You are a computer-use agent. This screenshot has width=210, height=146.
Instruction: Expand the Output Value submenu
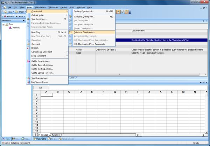(67, 15)
